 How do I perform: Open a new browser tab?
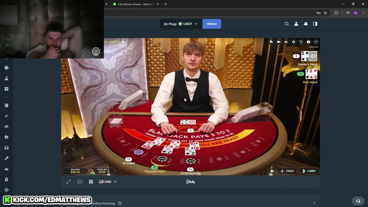click(165, 4)
